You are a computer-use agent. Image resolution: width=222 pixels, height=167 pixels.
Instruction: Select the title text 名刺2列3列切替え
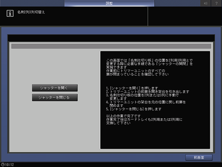pyautogui.click(x=31, y=12)
